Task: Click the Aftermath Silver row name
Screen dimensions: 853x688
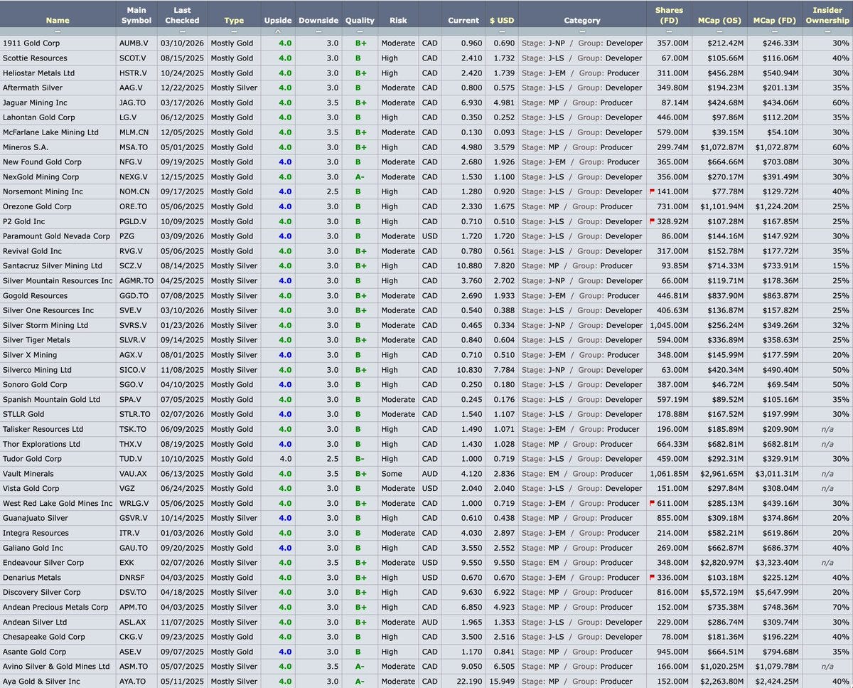Action: [x=33, y=88]
